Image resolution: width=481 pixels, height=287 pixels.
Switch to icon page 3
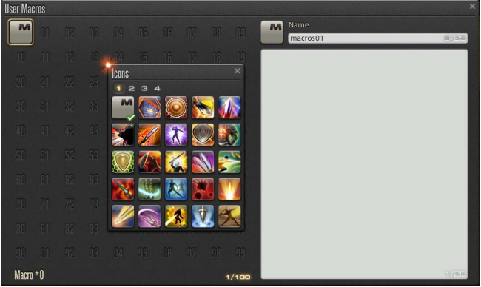tap(144, 88)
